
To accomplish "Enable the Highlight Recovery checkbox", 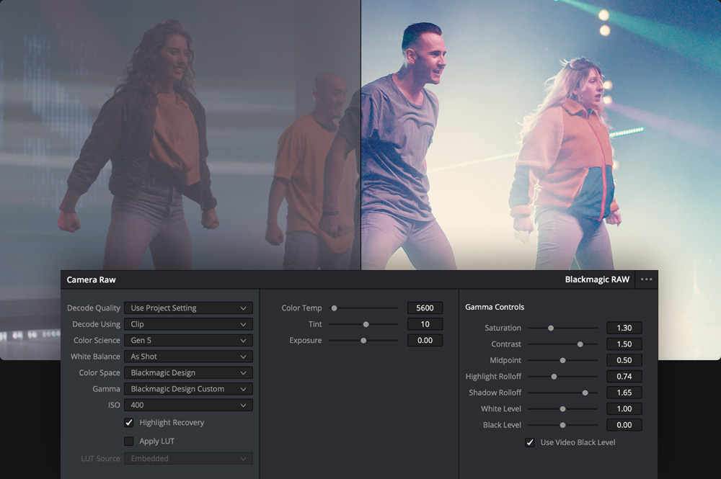I will coord(129,423).
